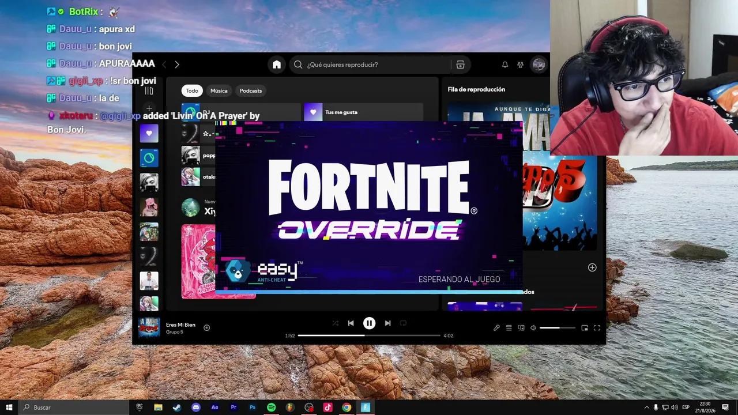738x415 pixels.
Task: Open system volume control in tray
Action: (x=674, y=408)
